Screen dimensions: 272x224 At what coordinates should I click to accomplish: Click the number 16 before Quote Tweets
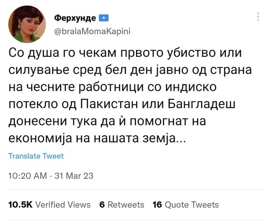(x=157, y=205)
